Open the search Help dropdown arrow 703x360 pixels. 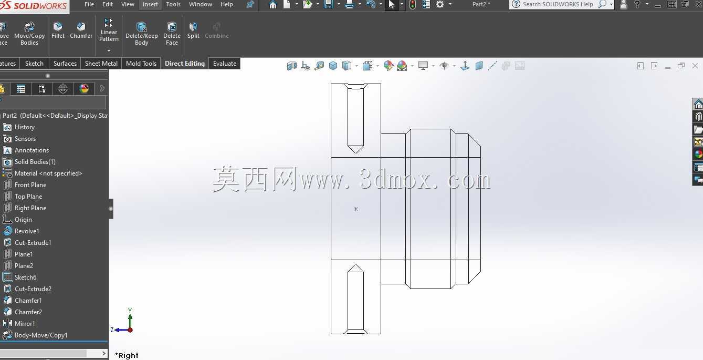pos(611,5)
